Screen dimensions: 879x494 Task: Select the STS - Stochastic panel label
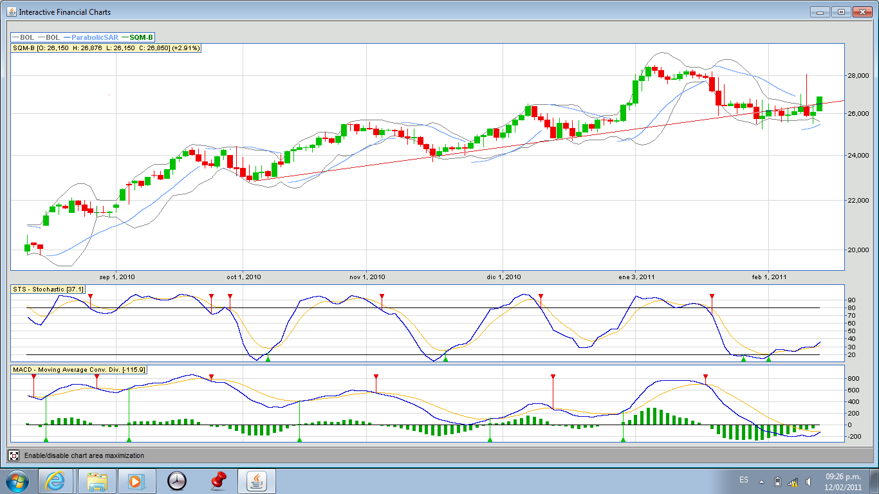(48, 289)
